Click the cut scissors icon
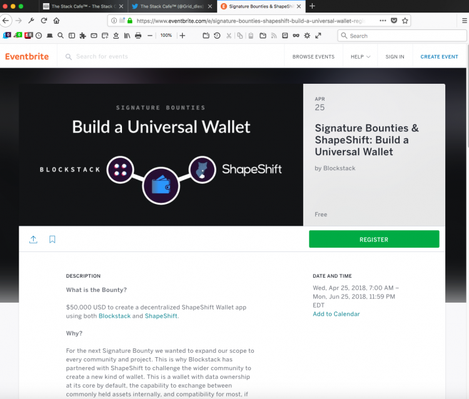The image size is (469, 399). click(x=229, y=36)
